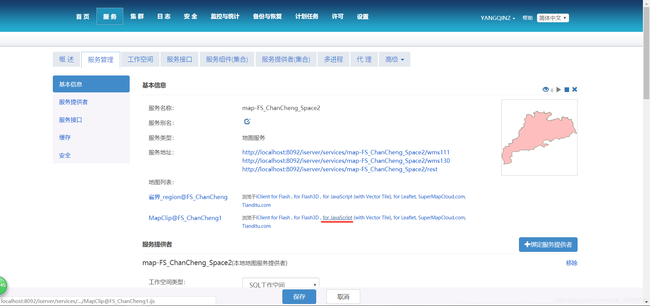The height and width of the screenshot is (306, 650).
Task: Open the wms130 service address link
Action: [x=346, y=161]
